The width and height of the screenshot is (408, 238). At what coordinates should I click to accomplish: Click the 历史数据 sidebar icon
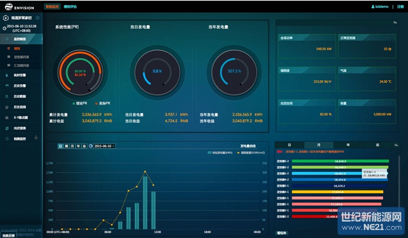7,96
